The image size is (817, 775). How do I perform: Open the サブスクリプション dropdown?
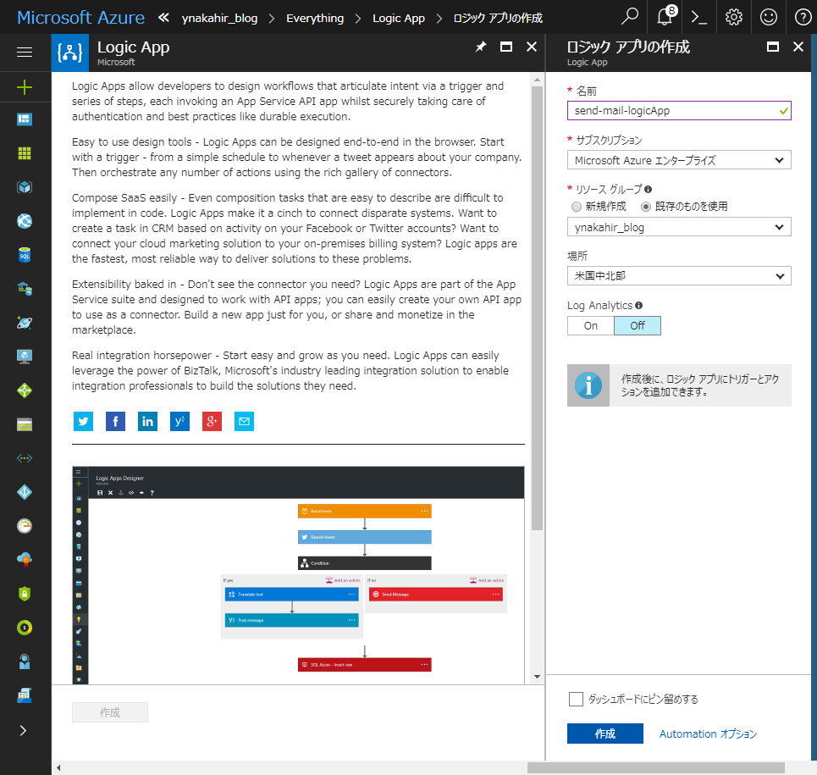point(679,160)
